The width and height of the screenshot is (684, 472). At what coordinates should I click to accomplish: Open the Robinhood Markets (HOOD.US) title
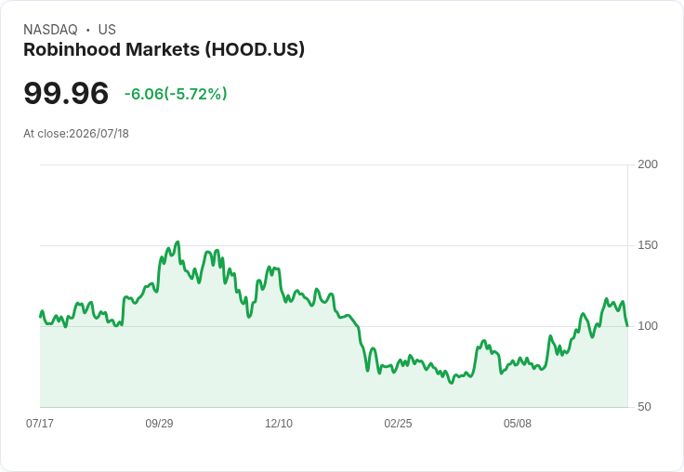pos(164,50)
